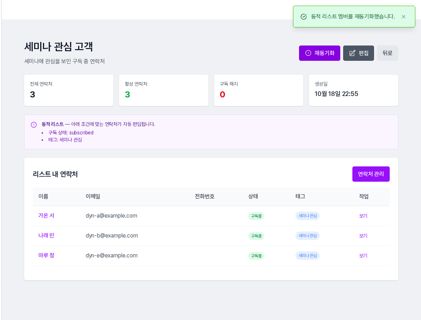Click 세미나 관심 tag in 나래 민 row
The height and width of the screenshot is (320, 421).
tap(308, 236)
